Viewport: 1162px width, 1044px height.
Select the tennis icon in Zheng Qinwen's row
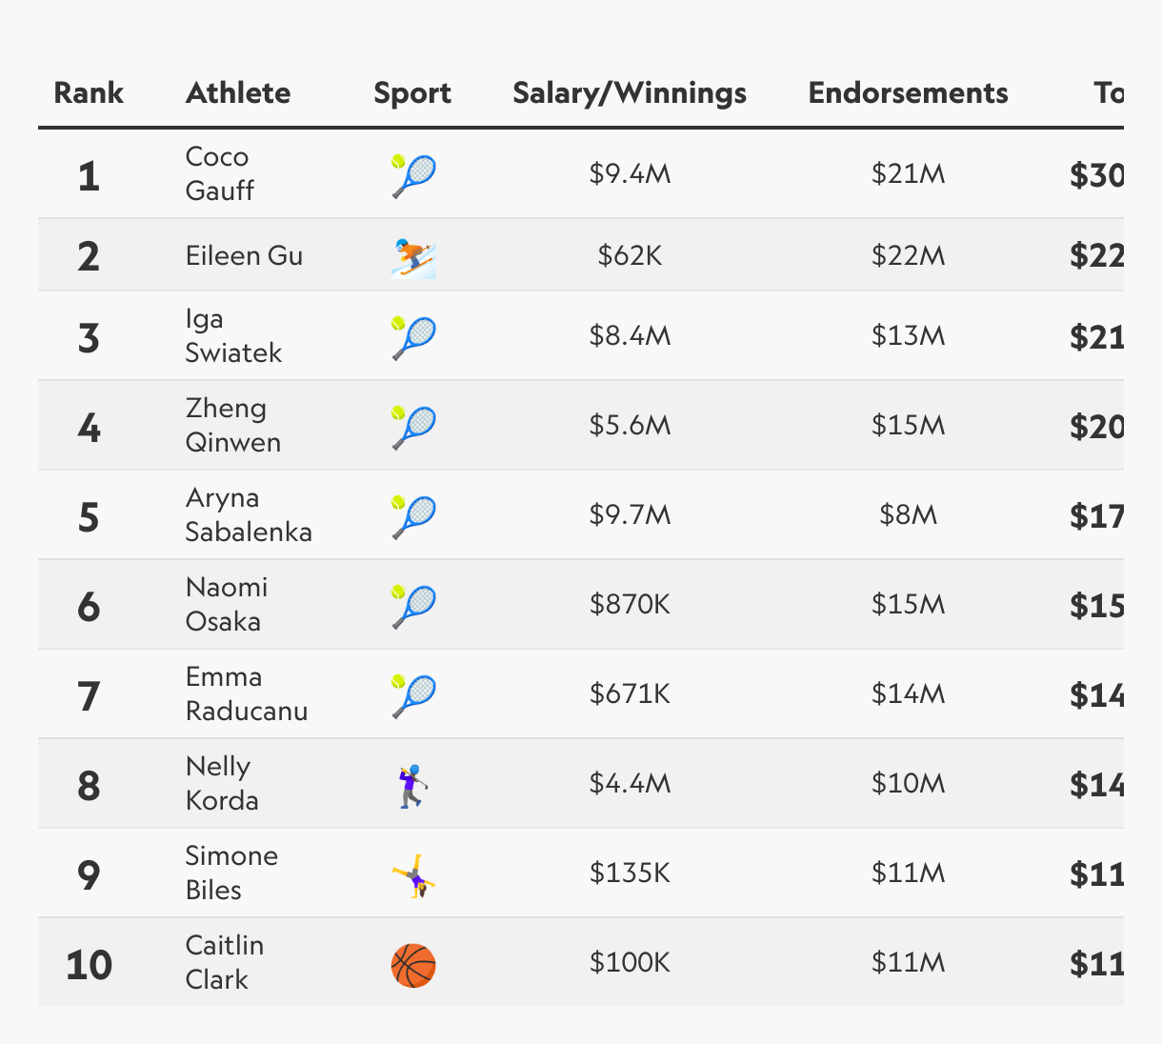pos(413,427)
